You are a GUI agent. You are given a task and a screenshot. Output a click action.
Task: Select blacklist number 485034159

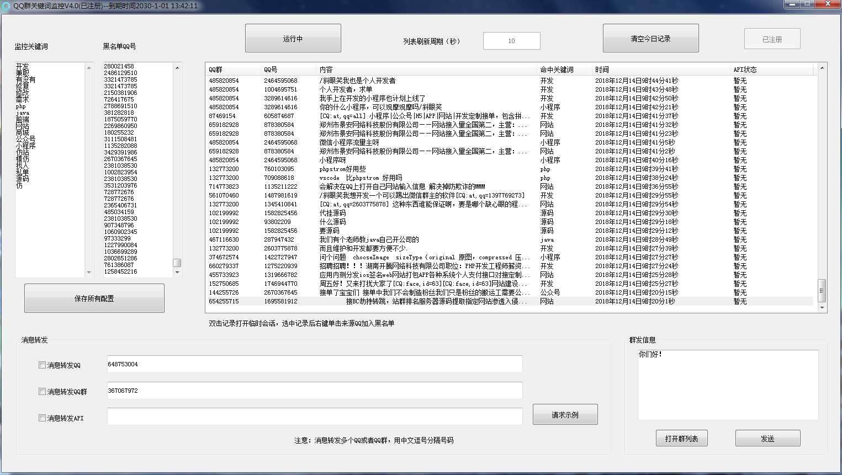pos(119,212)
